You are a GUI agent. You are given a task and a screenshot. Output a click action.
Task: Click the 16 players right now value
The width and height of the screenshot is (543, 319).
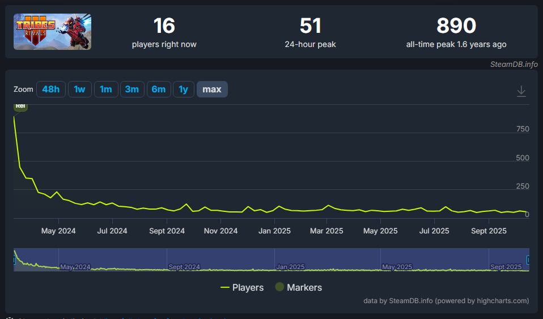click(x=164, y=26)
